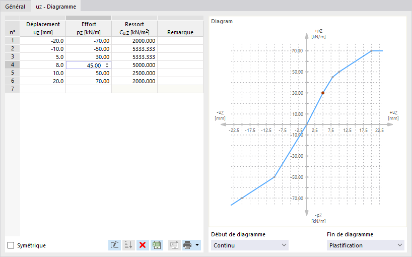Click spring value 5333.333 in row 2
412x257 pixels.
134,48
